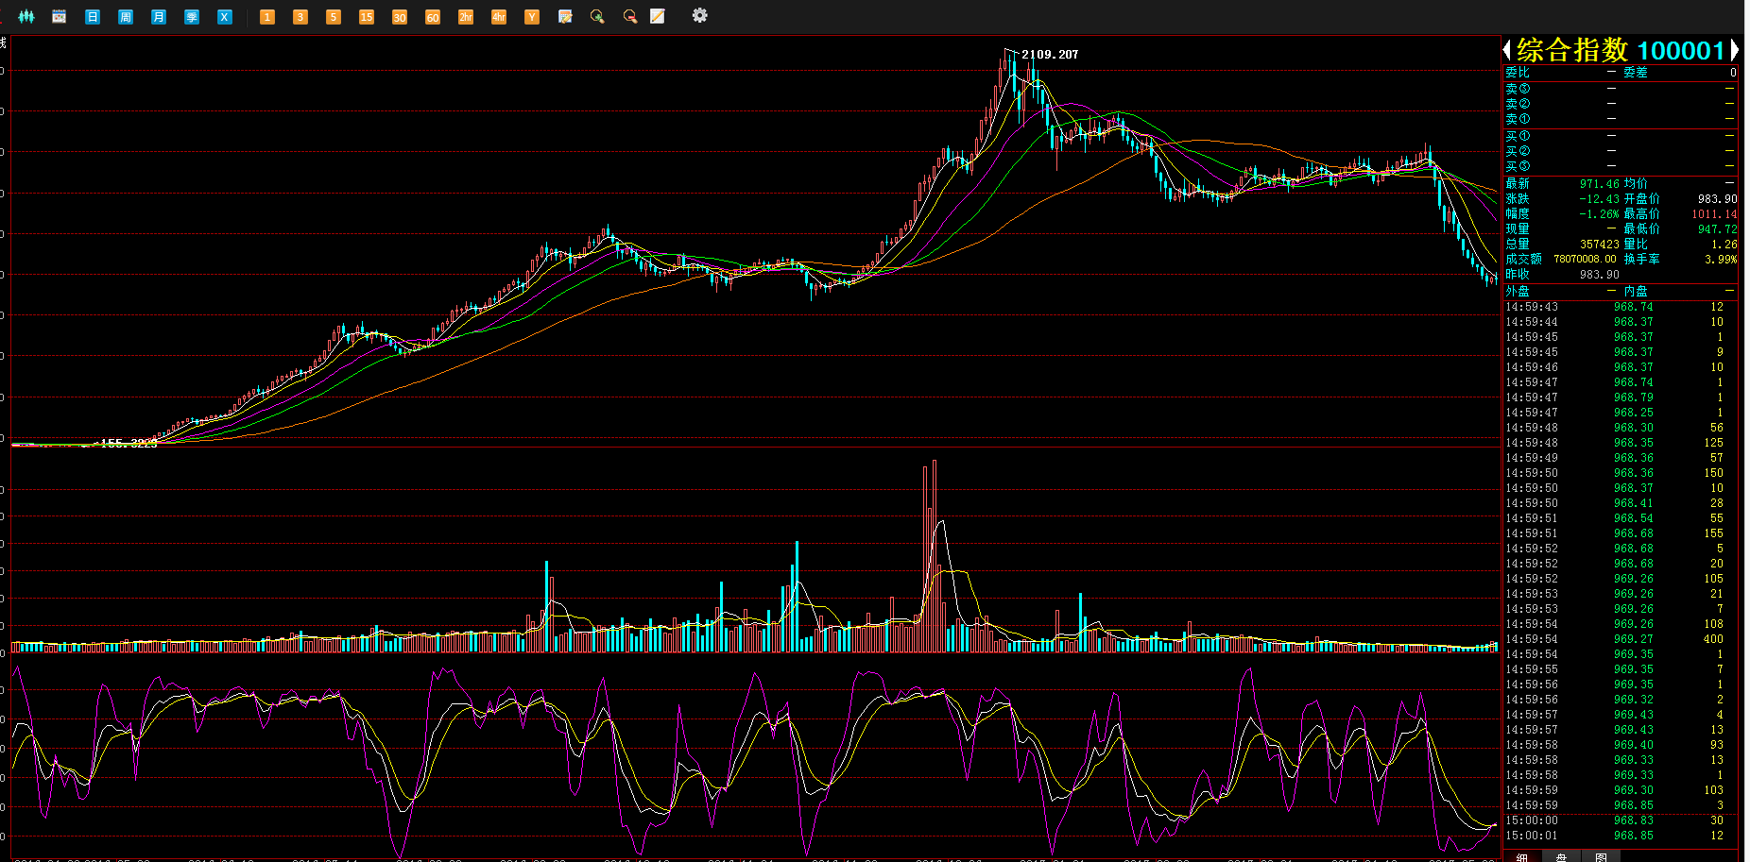Click the 成交额 value 78070008.00
Viewport: 1750px width, 862px height.
click(x=1585, y=260)
